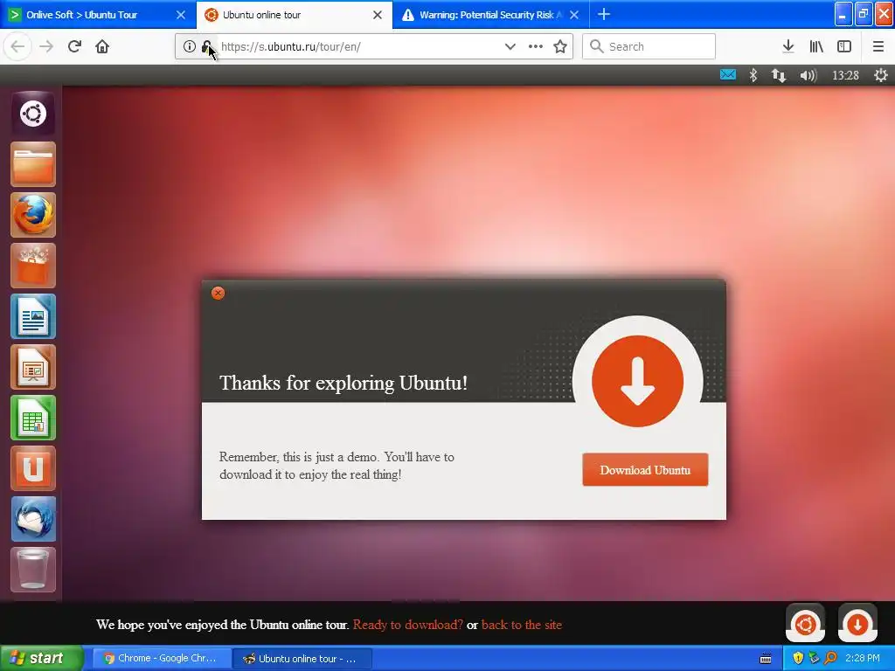Open the Firefox downloads panel
This screenshot has width=895, height=671.
[788, 46]
